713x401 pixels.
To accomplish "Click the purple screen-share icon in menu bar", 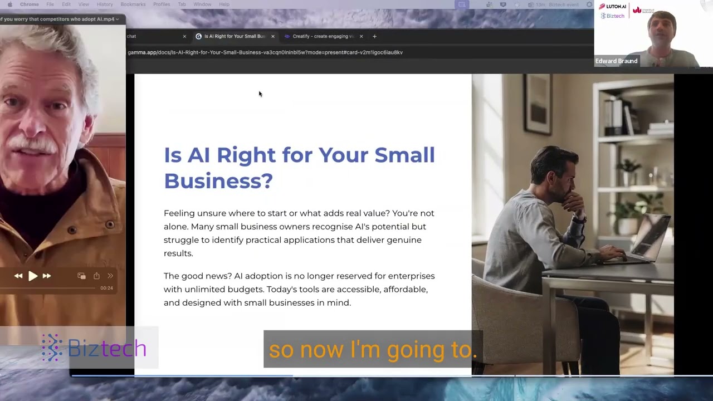I will [462, 4].
